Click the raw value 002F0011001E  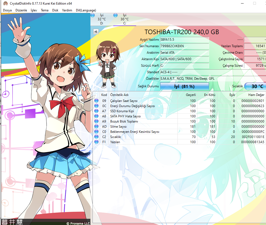[253, 137]
